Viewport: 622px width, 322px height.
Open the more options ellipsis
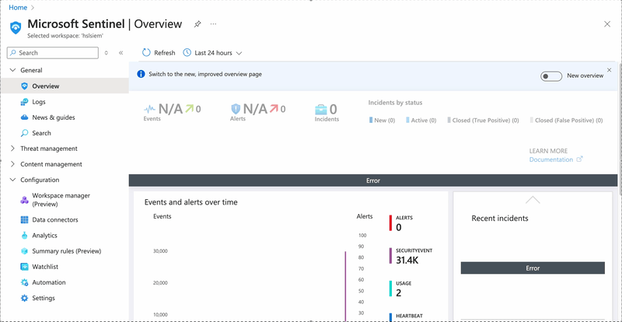pos(213,24)
